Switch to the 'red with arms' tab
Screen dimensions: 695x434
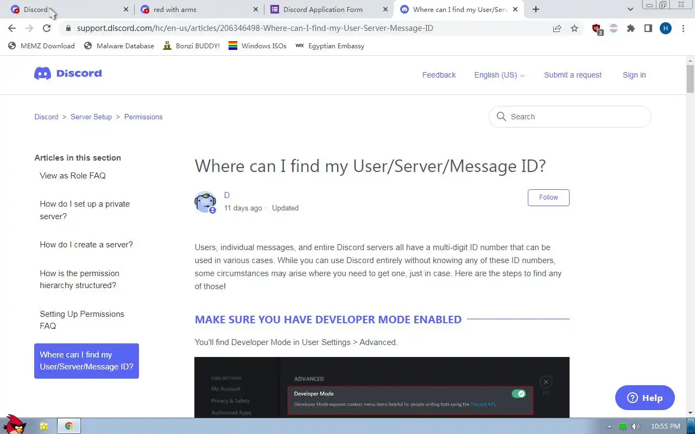(x=198, y=9)
